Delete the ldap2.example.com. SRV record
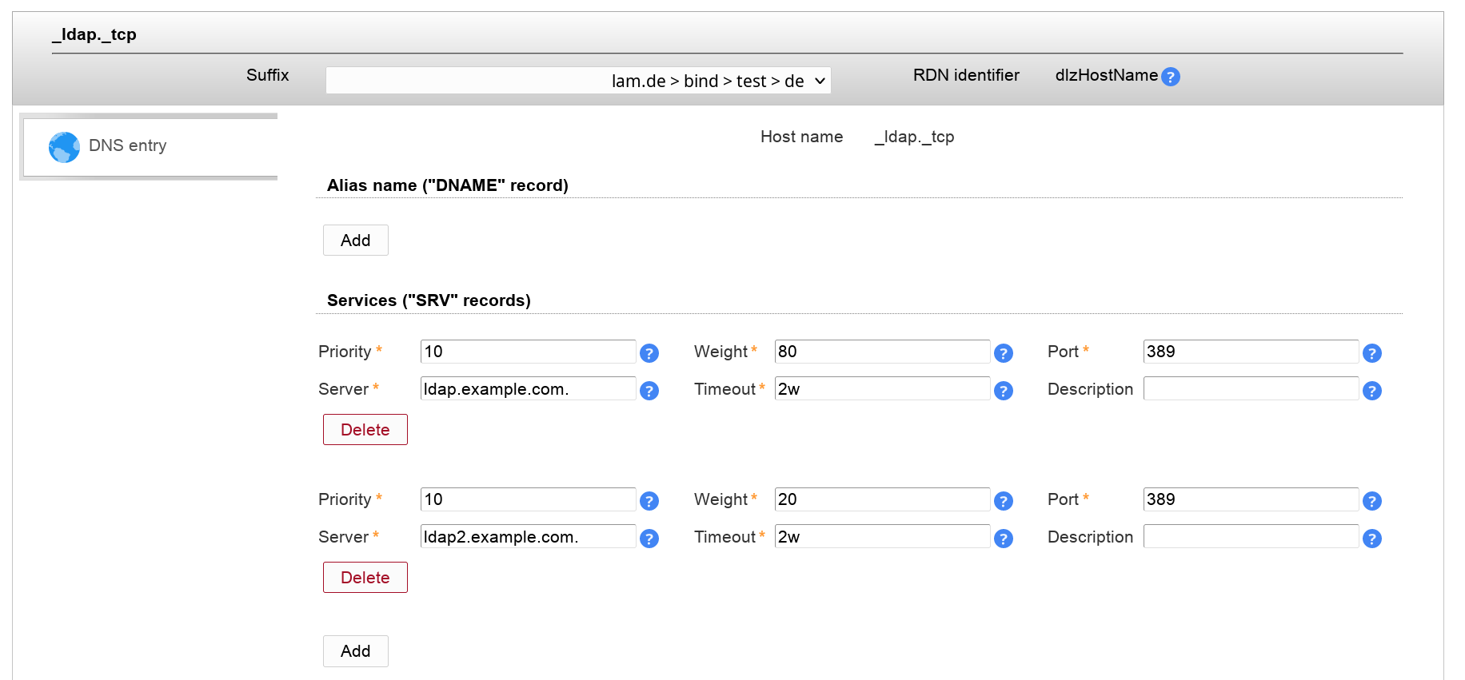The width and height of the screenshot is (1465, 680). point(365,578)
